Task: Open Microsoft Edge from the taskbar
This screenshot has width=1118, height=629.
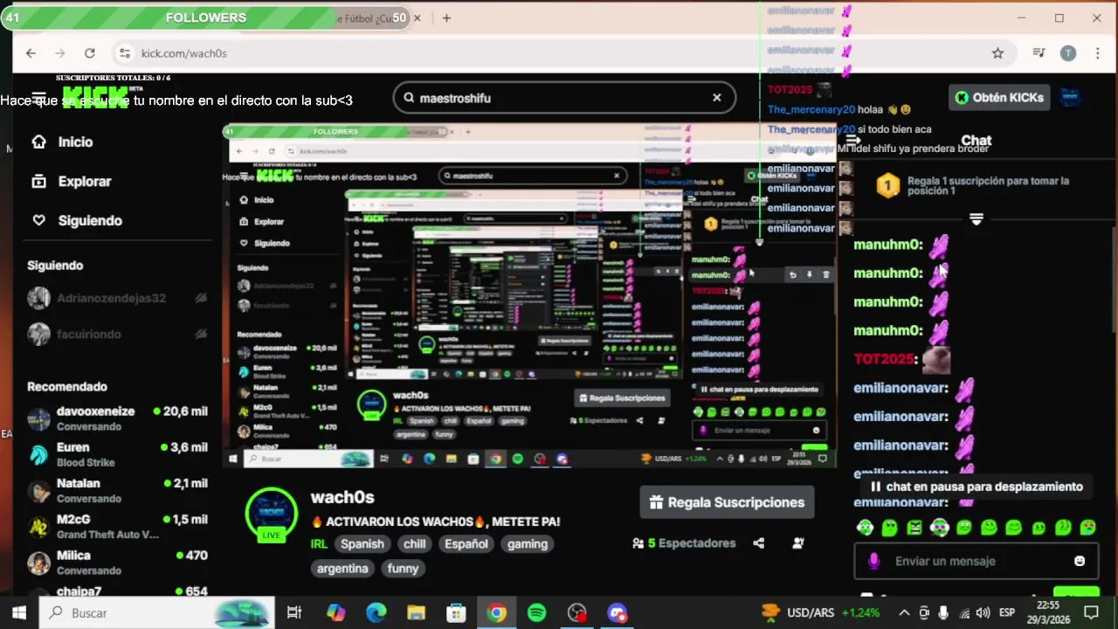Action: [x=376, y=612]
